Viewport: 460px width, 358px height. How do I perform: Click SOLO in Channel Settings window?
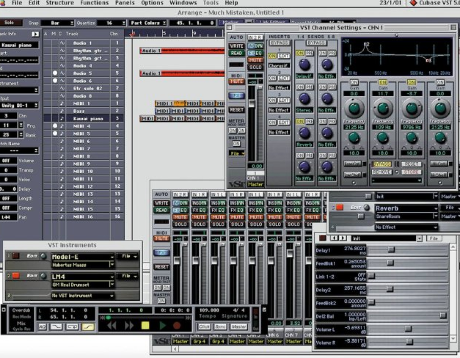[x=255, y=67]
